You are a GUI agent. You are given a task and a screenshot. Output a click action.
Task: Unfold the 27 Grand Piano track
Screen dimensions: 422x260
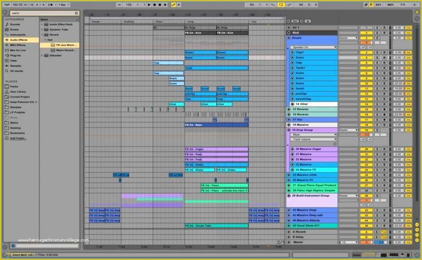click(x=289, y=185)
